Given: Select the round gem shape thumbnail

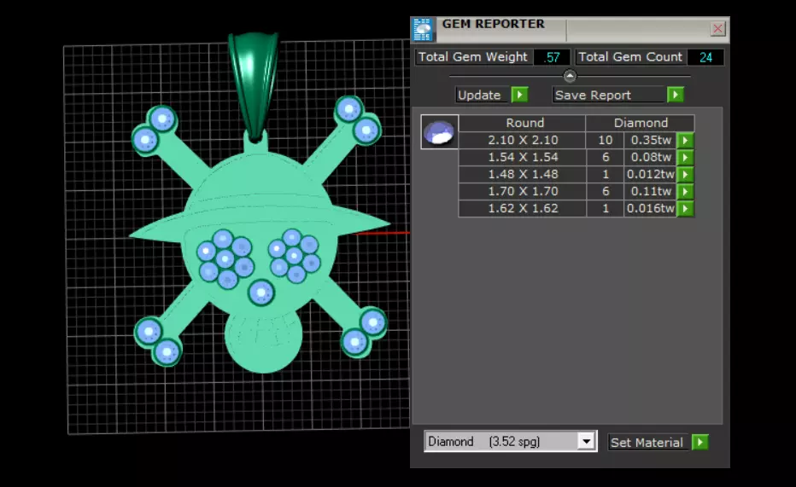Looking at the screenshot, I should pyautogui.click(x=440, y=131).
